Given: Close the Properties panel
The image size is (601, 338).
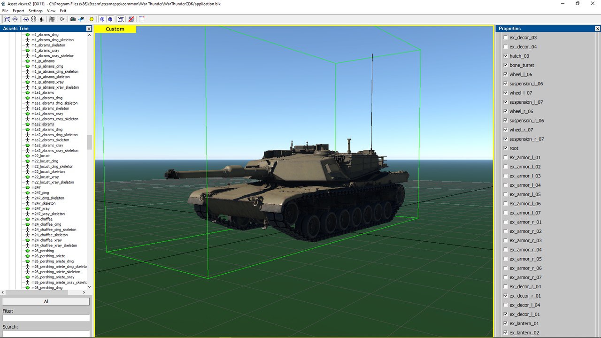Looking at the screenshot, I should click(x=598, y=29).
